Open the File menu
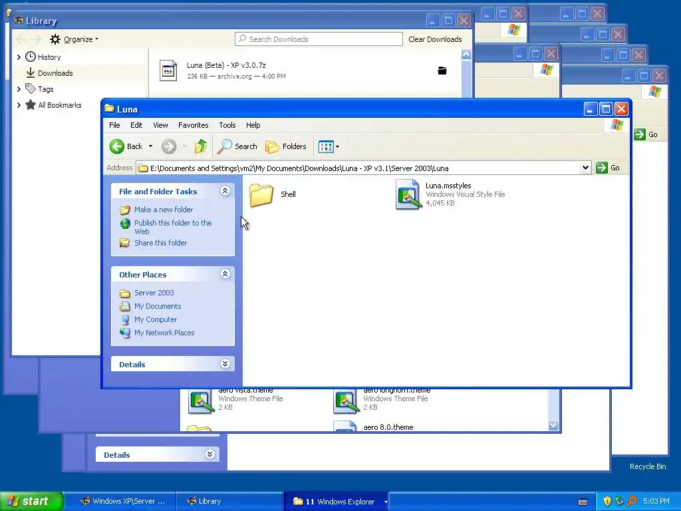 [114, 125]
